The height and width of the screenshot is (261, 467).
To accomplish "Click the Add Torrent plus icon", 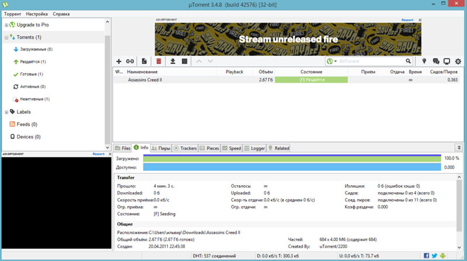I will click(119, 61).
